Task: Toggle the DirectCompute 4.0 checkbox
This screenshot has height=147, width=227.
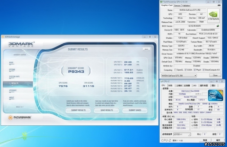Action: pyautogui.click(x=204, y=70)
